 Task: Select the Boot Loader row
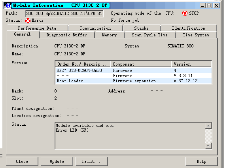point(133,81)
